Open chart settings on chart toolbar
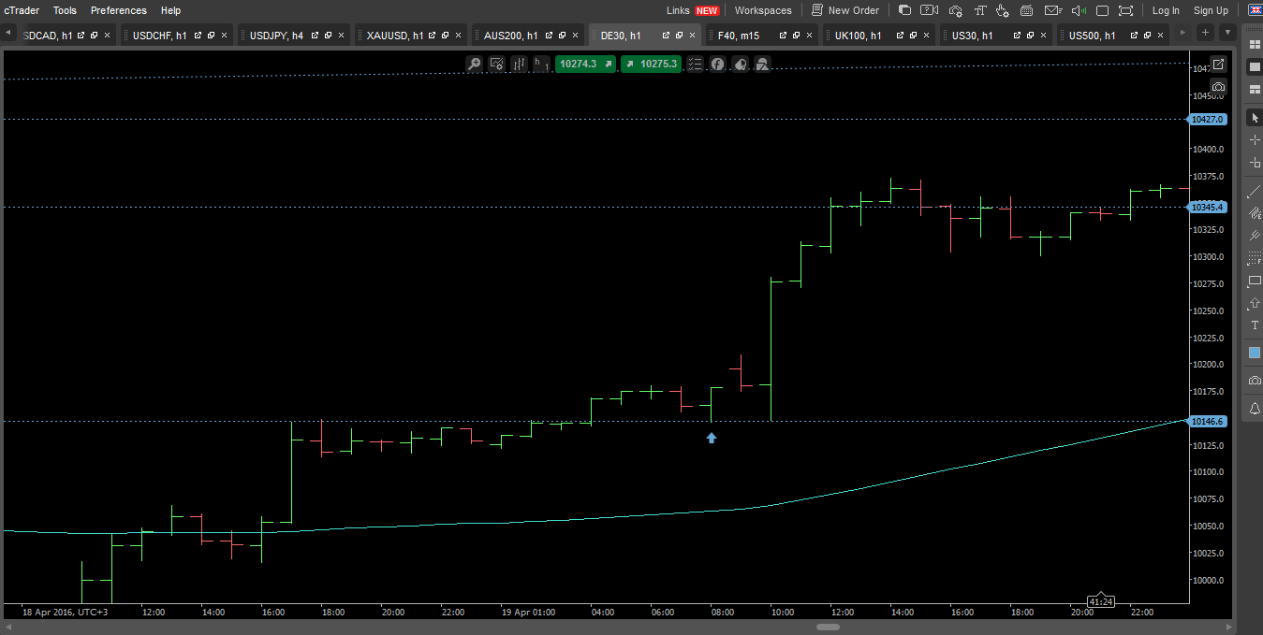Screen dimensions: 1263x635 pos(497,64)
